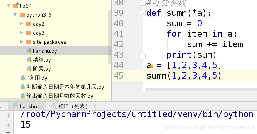The image size is (257, 134).
Task: Select hanshu.py in project tree
Action: pyautogui.click(x=45, y=51)
